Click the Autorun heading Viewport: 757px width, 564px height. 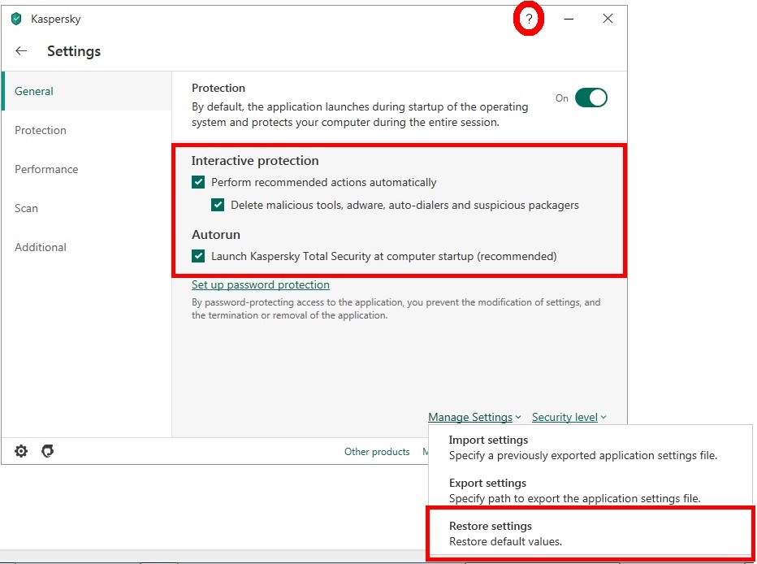click(216, 234)
